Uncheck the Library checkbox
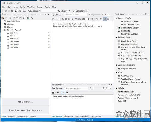Viewport: 151px width, 122px height. pos(69,11)
